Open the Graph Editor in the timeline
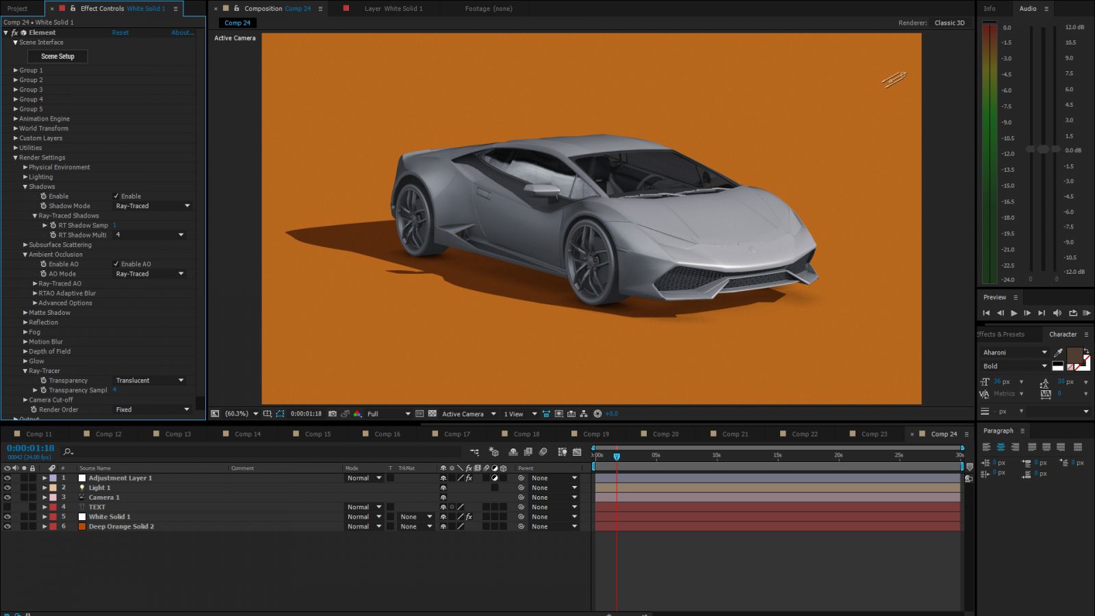 coord(577,452)
